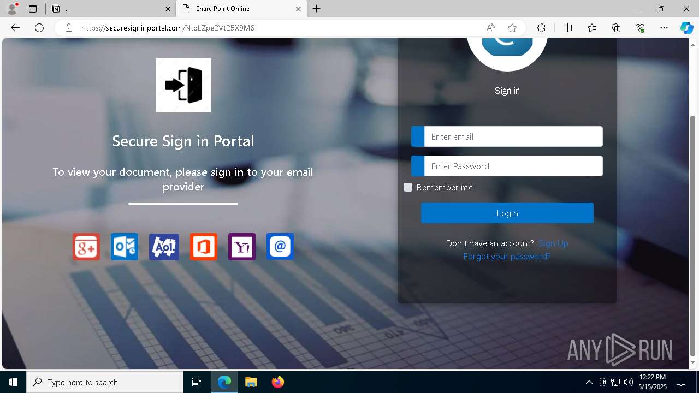The image size is (699, 393).
Task: Toggle Split screen icon
Action: [x=567, y=28]
